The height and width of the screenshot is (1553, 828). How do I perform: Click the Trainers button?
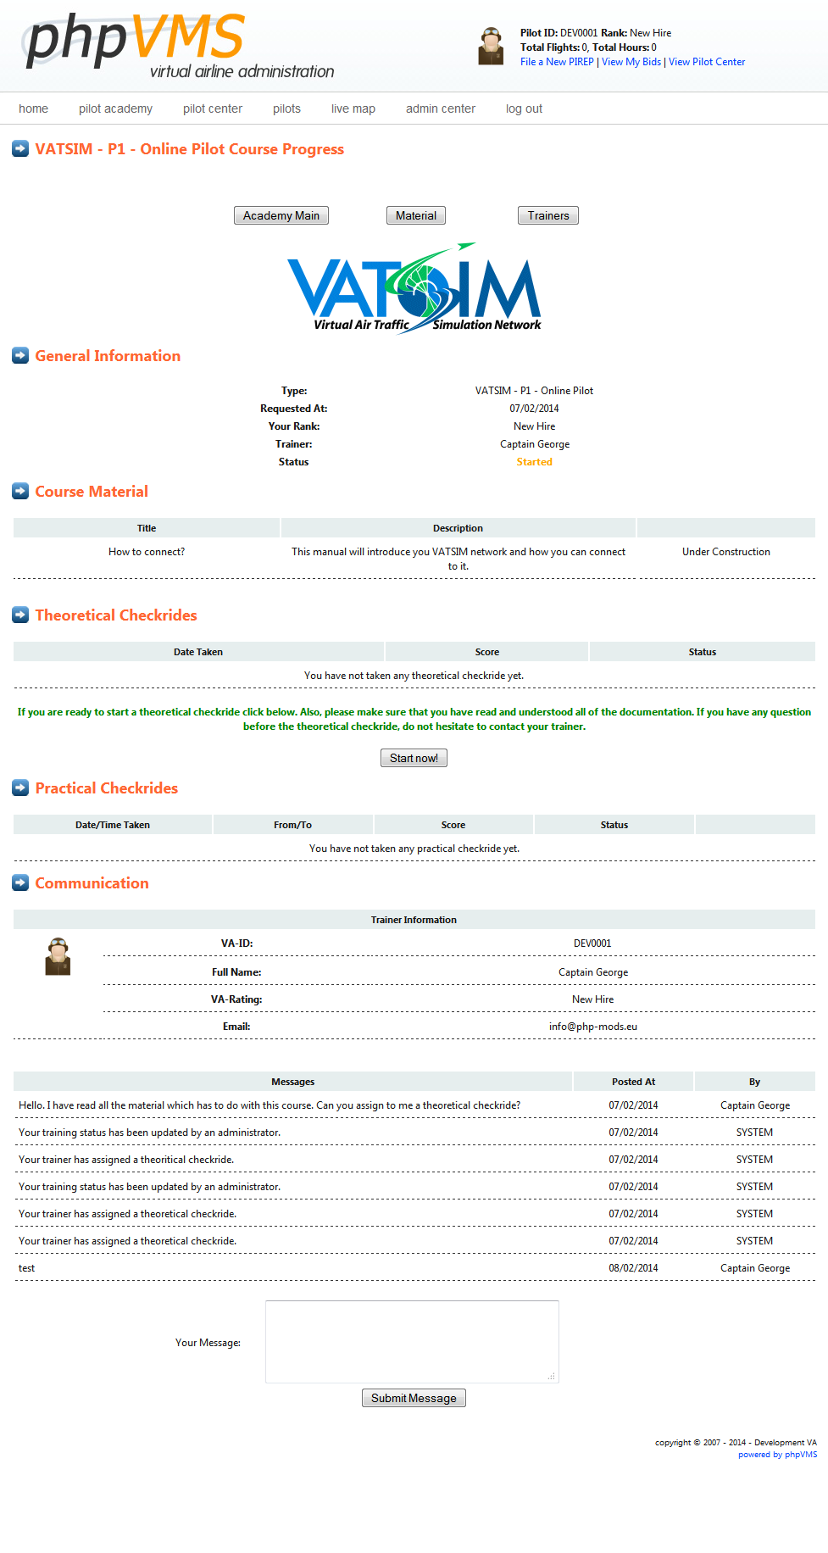[x=548, y=216]
